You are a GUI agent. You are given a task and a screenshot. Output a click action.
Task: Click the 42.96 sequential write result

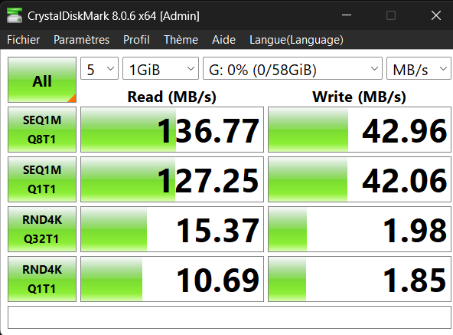[x=360, y=130]
